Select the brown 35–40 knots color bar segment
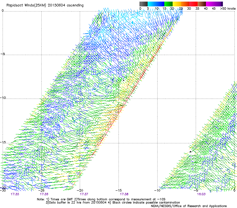The width and height of the screenshot is (237, 208). point(202,4)
